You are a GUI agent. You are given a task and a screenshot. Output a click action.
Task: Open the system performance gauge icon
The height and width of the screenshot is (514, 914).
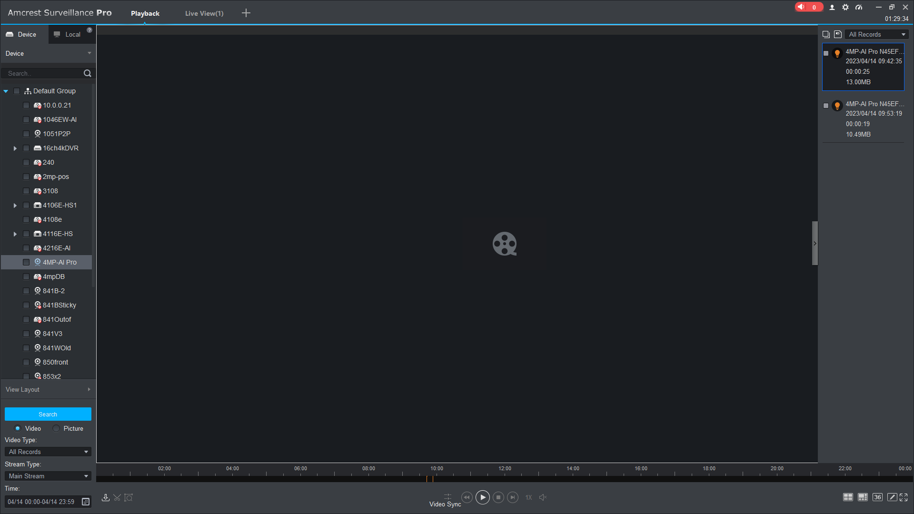click(859, 7)
